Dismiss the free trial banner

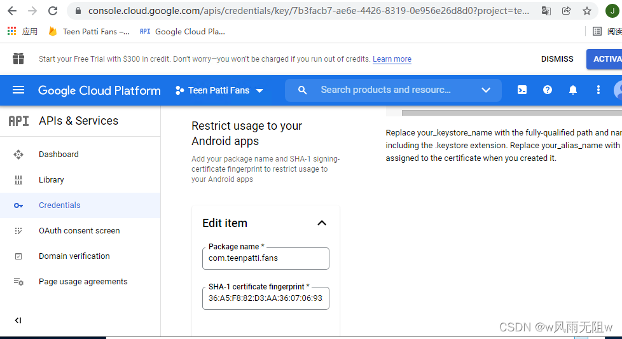coord(557,59)
